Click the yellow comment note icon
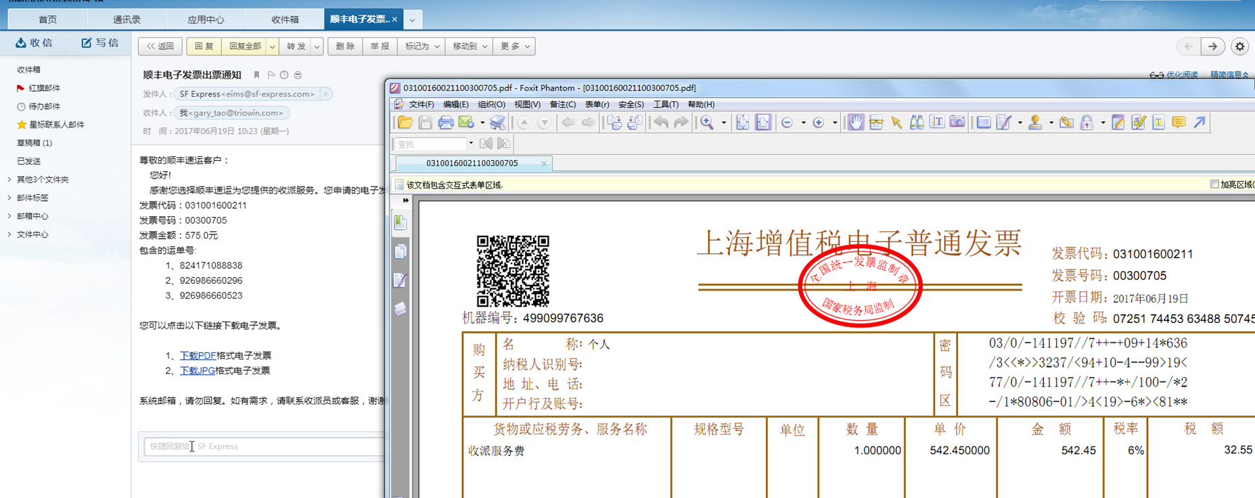Image resolution: width=1255 pixels, height=498 pixels. [1179, 122]
